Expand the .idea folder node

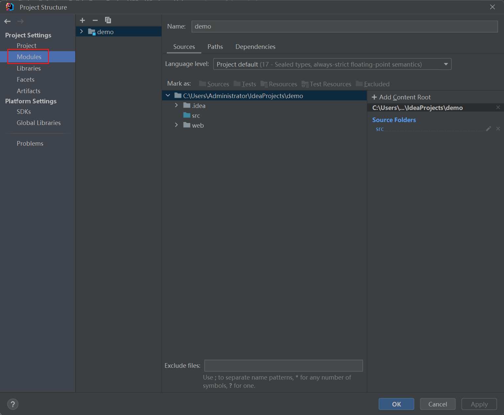176,105
